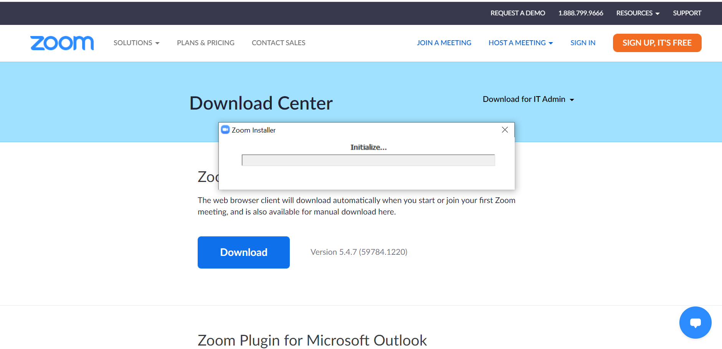Click the blue Download button
Image resolution: width=722 pixels, height=349 pixels.
tap(243, 252)
